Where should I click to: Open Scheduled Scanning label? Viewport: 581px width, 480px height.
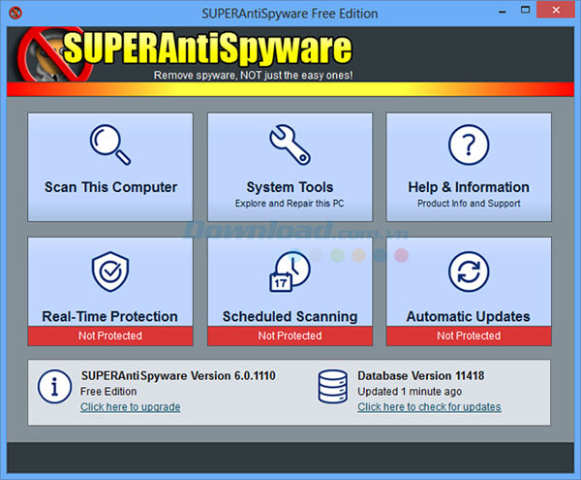tap(290, 316)
